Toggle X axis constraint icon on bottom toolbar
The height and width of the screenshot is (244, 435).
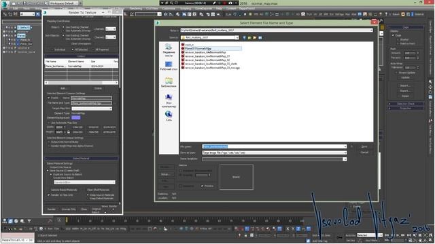pyautogui.click(x=288, y=229)
